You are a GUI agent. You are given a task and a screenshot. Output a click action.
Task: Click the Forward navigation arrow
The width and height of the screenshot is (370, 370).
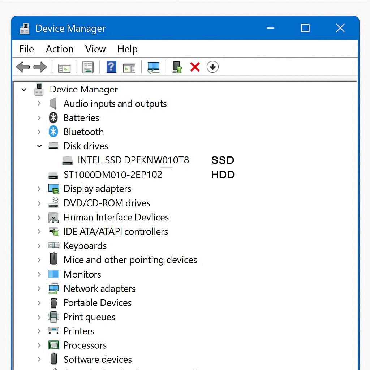click(40, 67)
